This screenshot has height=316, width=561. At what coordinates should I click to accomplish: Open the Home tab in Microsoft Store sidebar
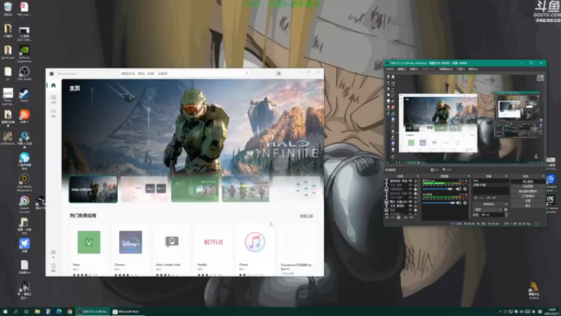[53, 86]
